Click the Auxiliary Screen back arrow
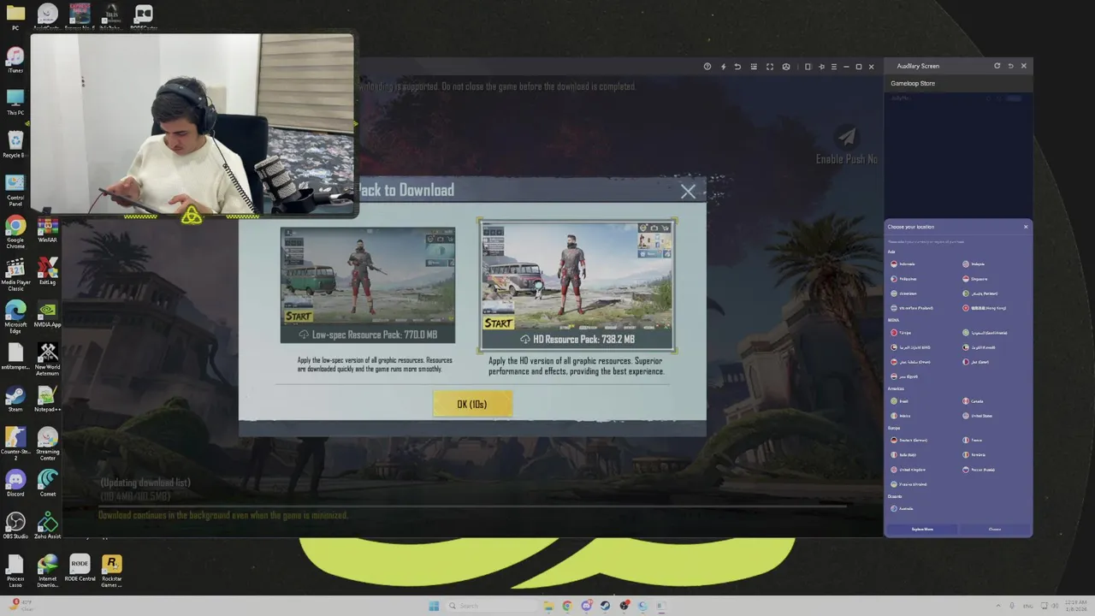Viewport: 1095px width, 616px height. tap(1010, 66)
